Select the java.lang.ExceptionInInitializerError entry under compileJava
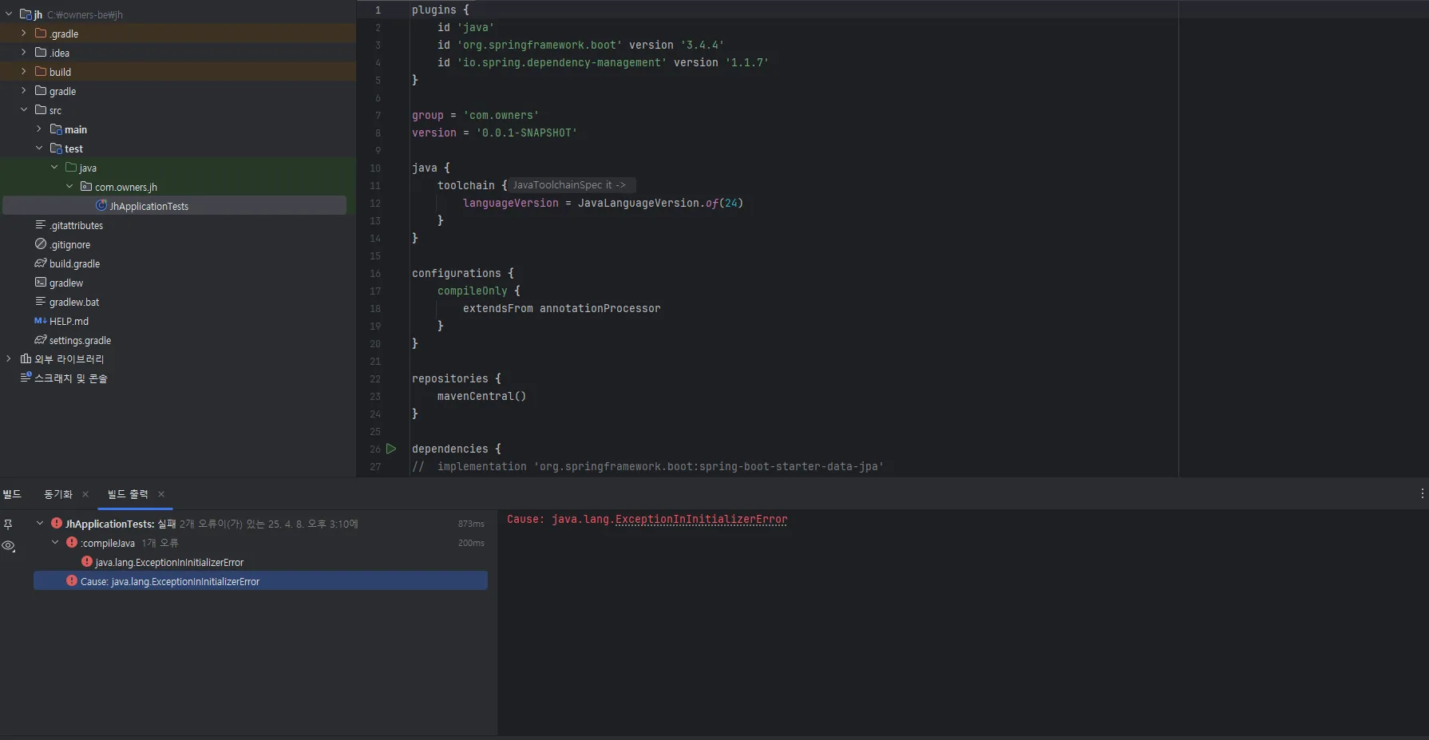This screenshot has height=740, width=1429. (x=169, y=562)
